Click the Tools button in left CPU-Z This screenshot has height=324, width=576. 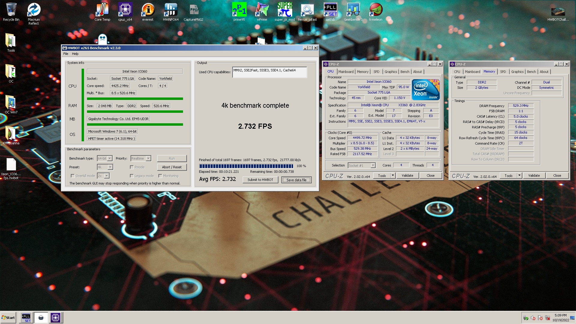[382, 175]
